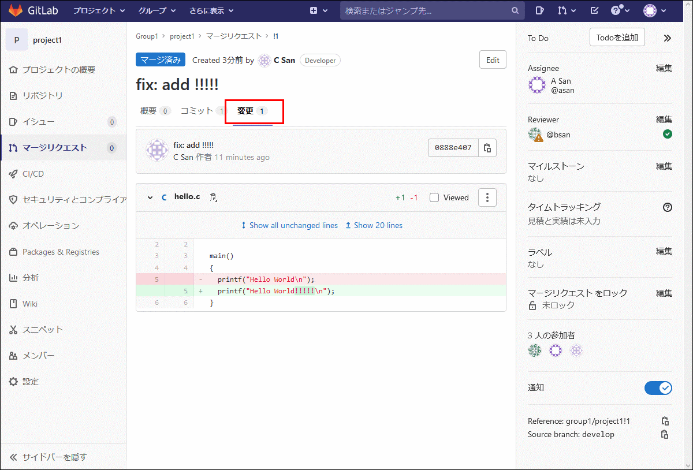Open the merge requests dropdown in top bar
The height and width of the screenshot is (470, 693).
pos(567,10)
